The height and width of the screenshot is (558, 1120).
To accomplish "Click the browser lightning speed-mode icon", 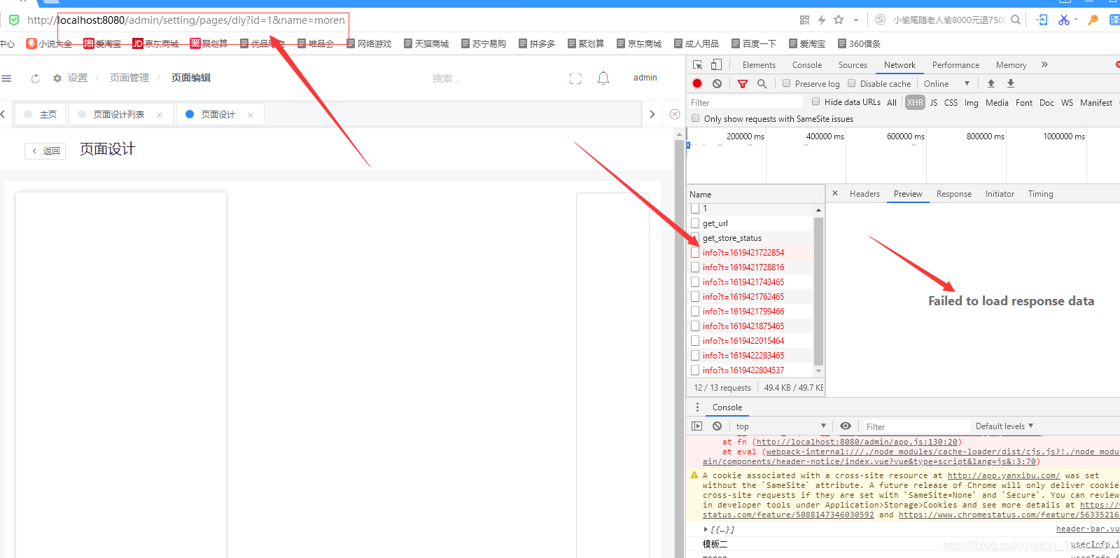I will click(822, 20).
